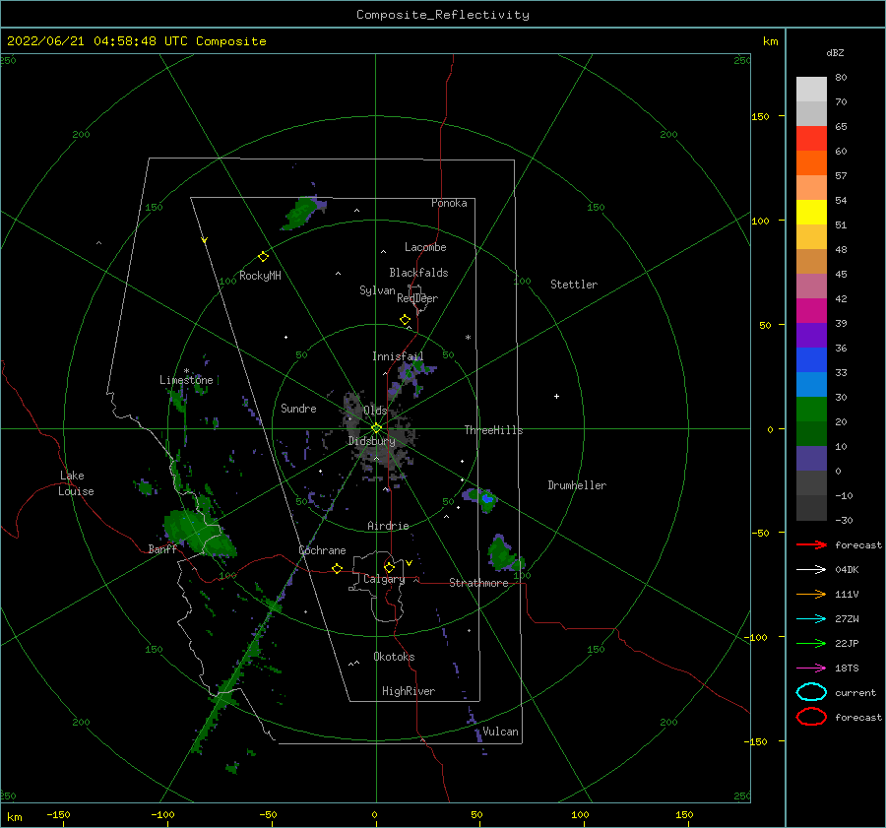Click the yellow v marker northwest of RockyMH

point(205,240)
